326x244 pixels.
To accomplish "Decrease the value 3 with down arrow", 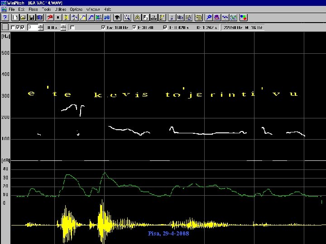I will coord(41,29).
